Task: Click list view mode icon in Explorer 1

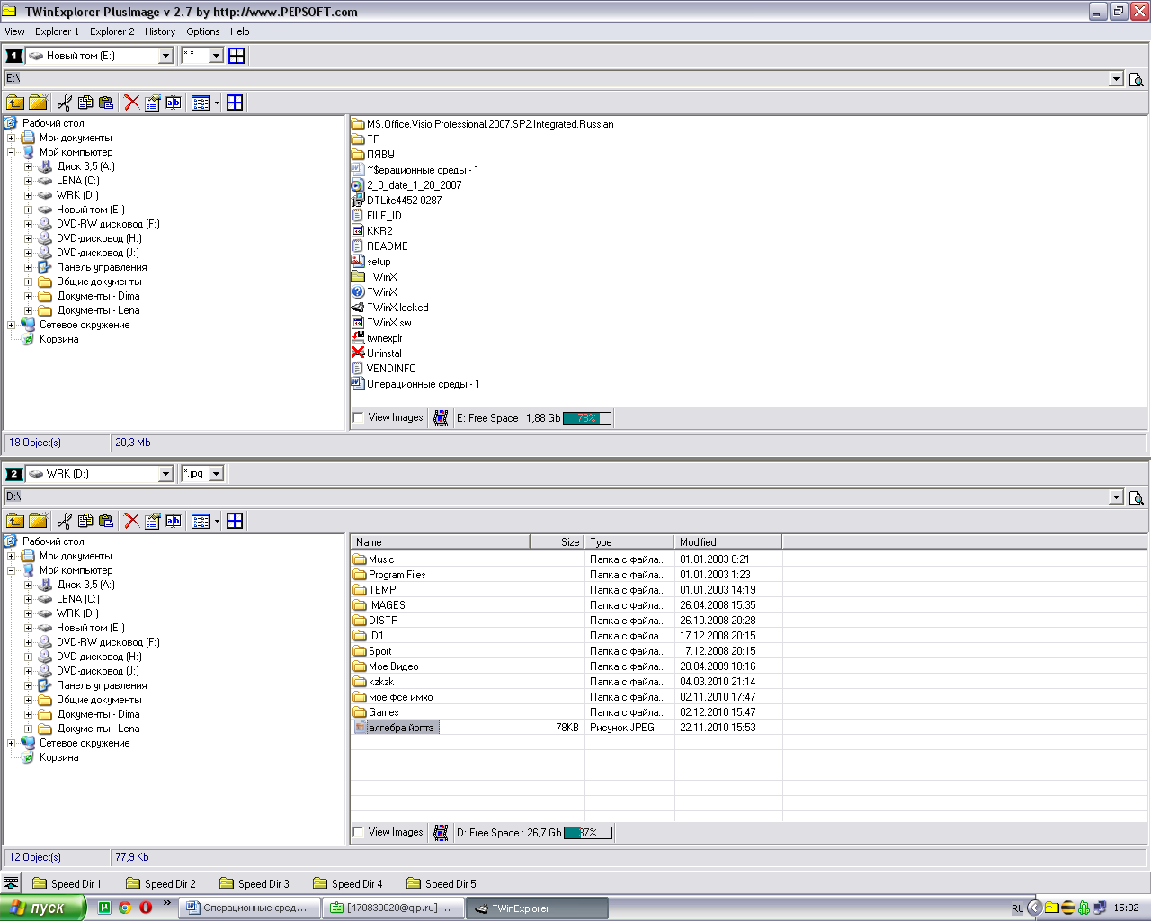Action: (201, 103)
